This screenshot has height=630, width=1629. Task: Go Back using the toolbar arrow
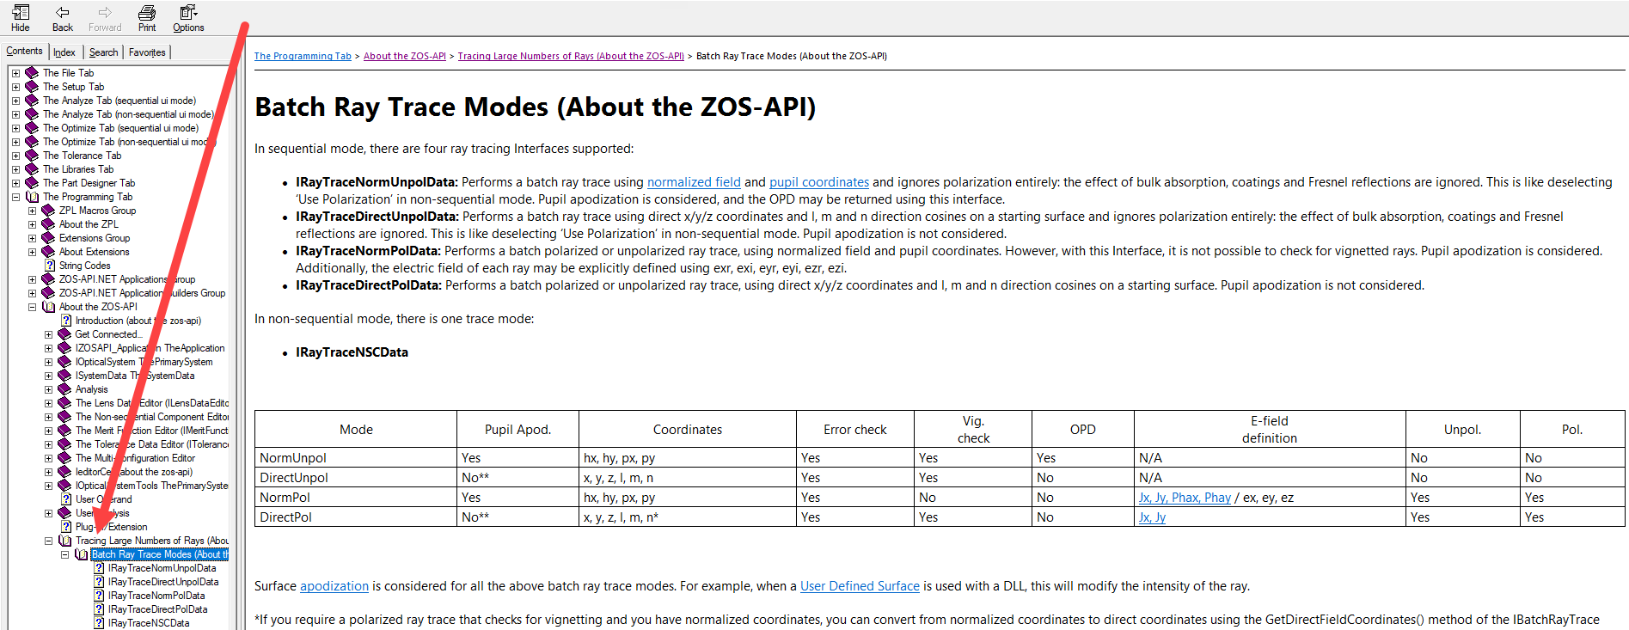(62, 18)
